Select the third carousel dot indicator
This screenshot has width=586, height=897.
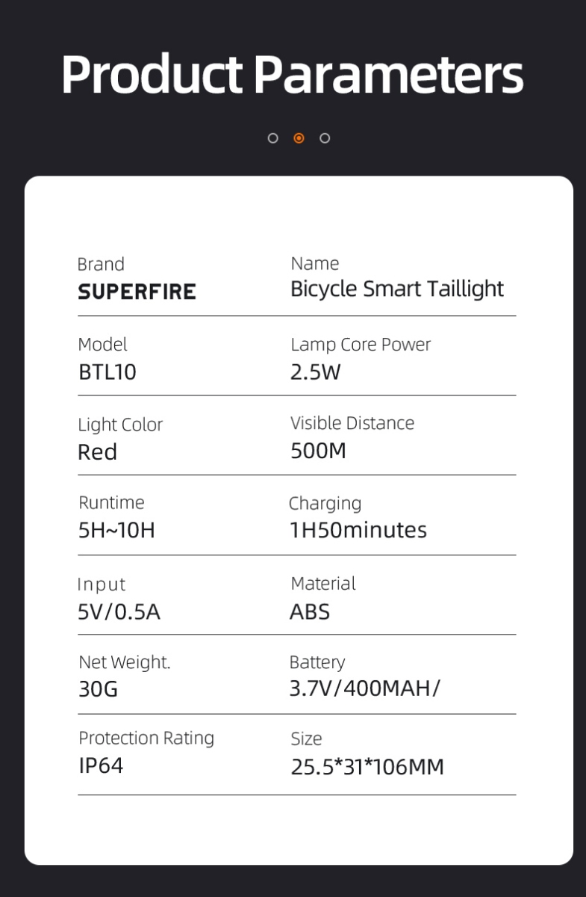coord(325,138)
